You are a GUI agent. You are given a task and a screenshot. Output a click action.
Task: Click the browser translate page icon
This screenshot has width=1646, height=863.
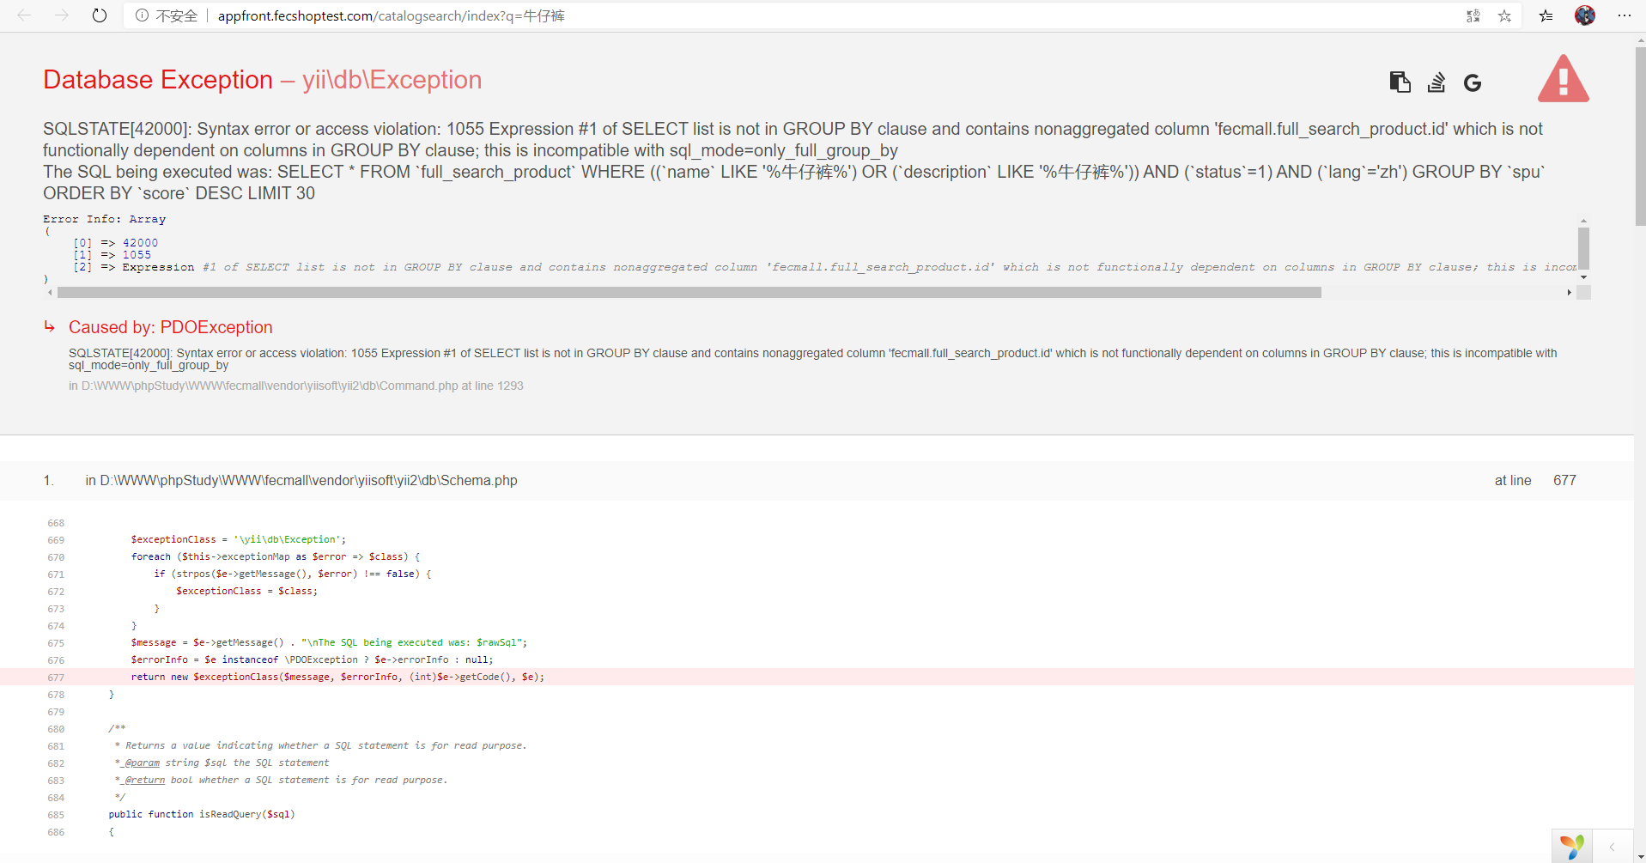(1473, 16)
